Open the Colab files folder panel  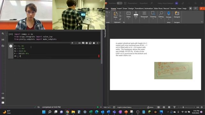pos(3,46)
